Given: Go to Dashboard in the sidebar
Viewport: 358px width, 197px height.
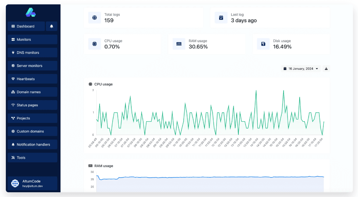Looking at the screenshot, I should point(26,26).
